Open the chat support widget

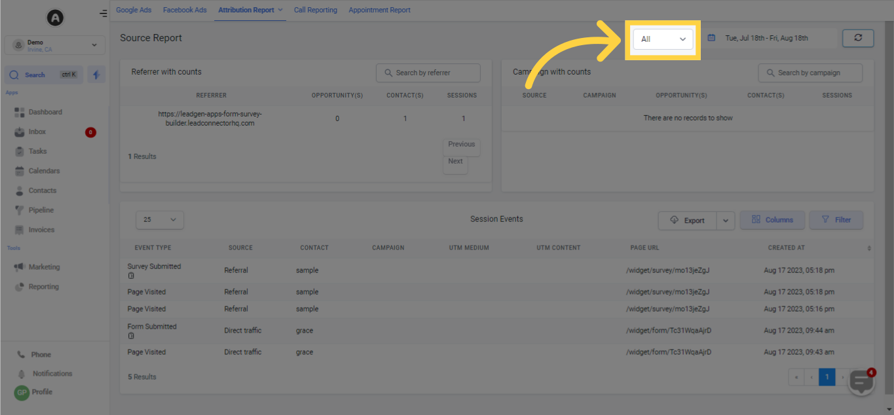[861, 382]
